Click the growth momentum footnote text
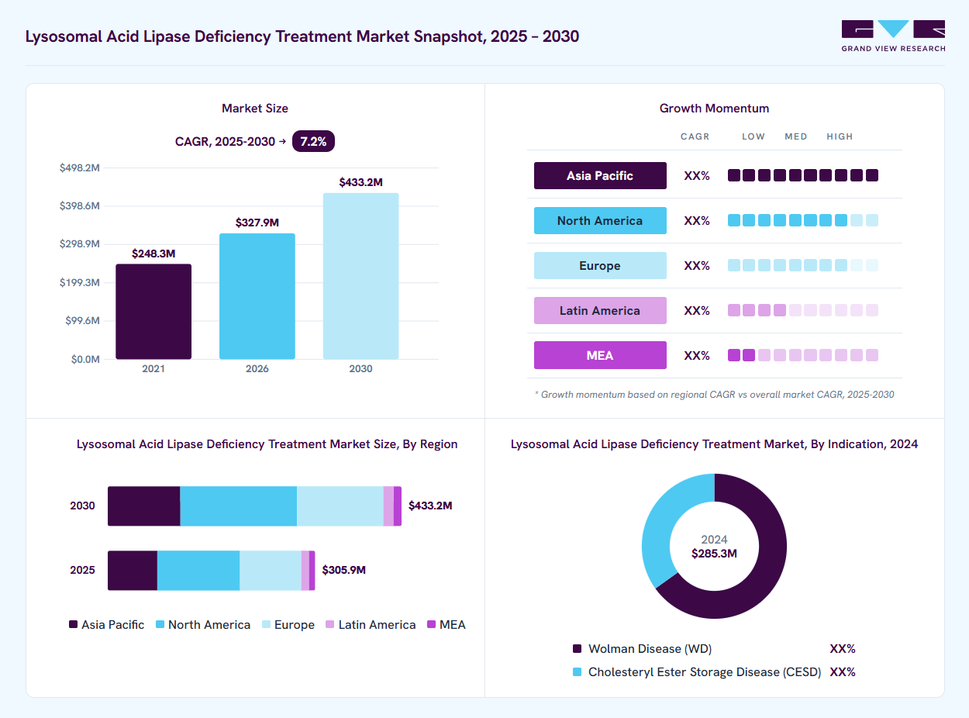This screenshot has height=718, width=969. [715, 395]
